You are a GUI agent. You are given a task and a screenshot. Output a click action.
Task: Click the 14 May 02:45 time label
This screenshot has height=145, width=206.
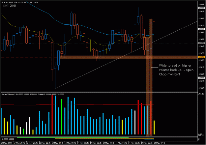[x=96, y=143]
